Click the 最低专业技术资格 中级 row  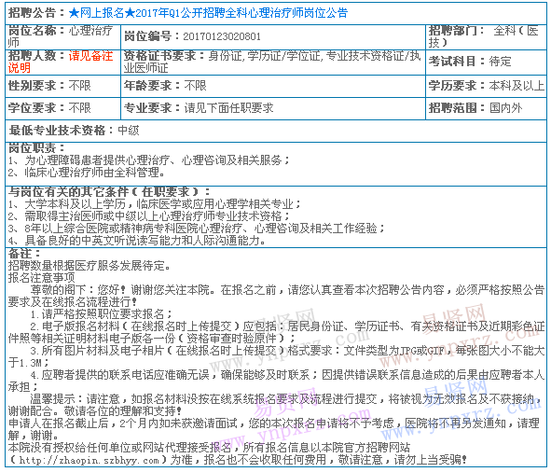pyautogui.click(x=276, y=131)
